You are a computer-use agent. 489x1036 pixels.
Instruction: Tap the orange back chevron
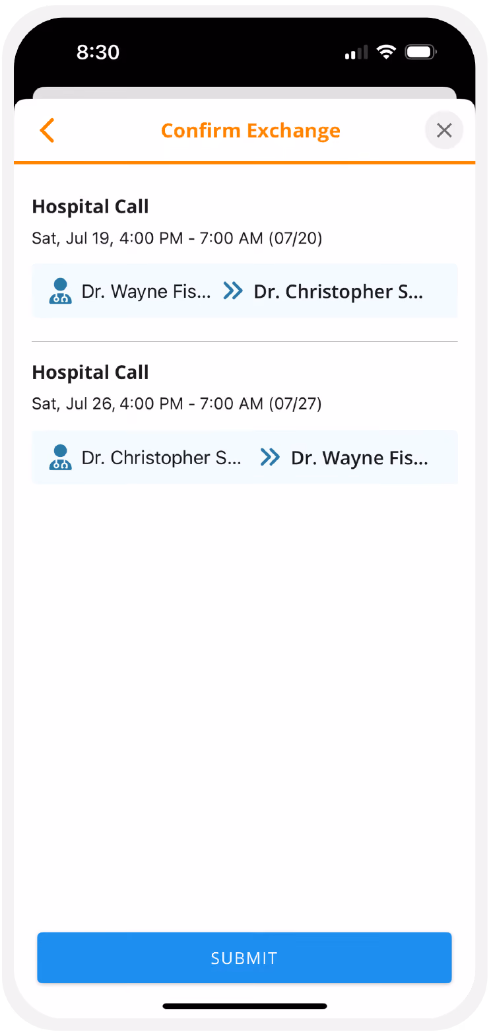click(x=47, y=131)
